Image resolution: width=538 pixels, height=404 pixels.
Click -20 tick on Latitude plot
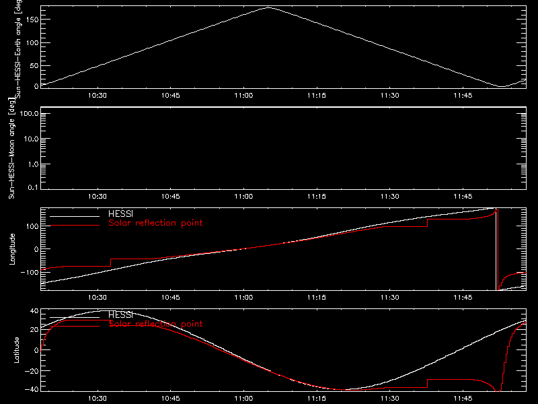(32, 371)
